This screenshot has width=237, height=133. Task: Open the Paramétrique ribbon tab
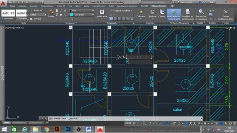[47, 6]
